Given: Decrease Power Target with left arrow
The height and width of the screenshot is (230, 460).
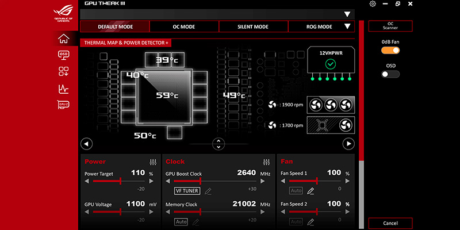Looking at the screenshot, I should [87, 181].
